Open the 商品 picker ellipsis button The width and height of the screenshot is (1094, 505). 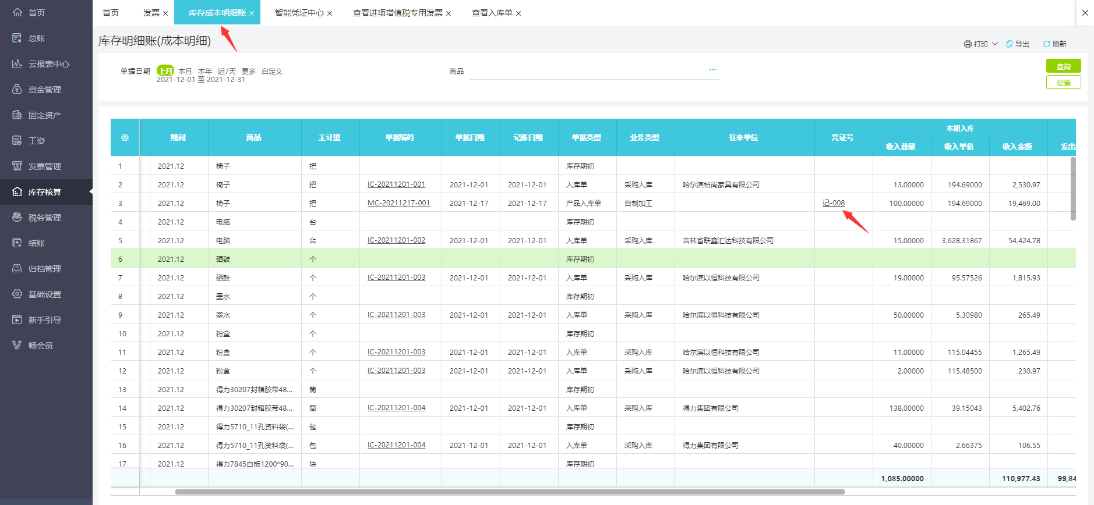pyautogui.click(x=712, y=70)
